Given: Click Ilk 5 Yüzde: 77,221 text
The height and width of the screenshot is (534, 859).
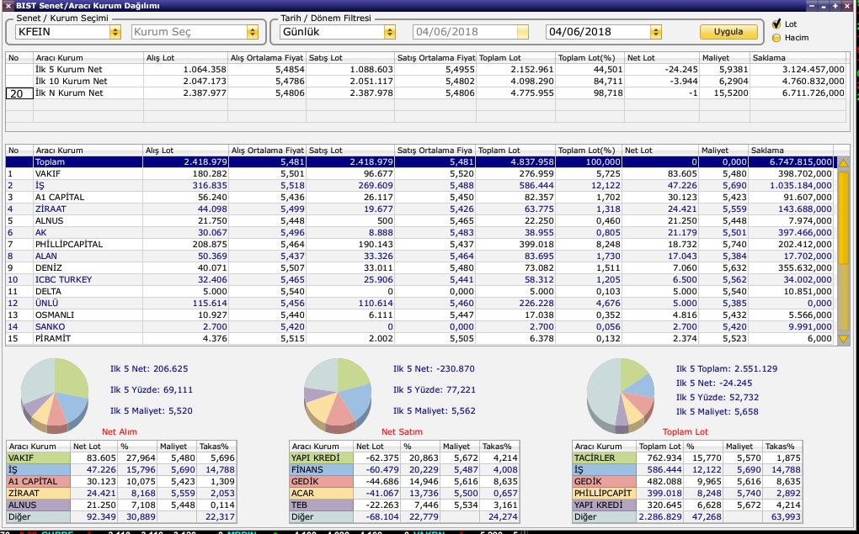Looking at the screenshot, I should 435,389.
